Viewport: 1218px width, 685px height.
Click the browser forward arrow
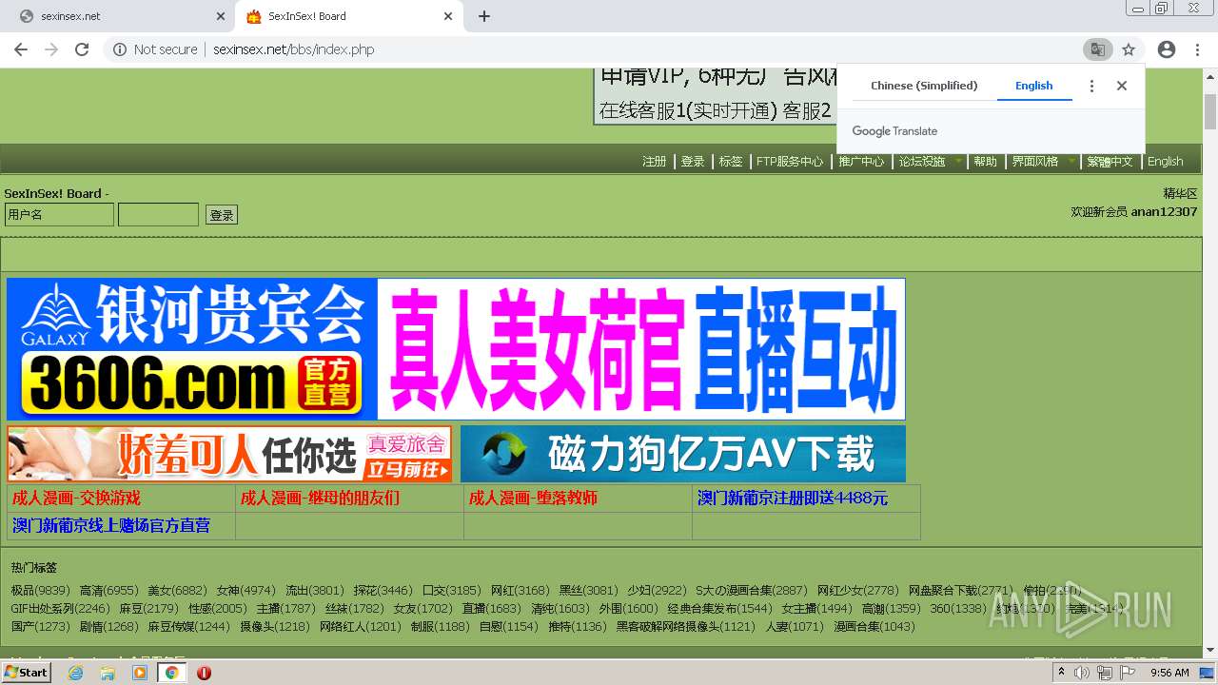[x=51, y=49]
